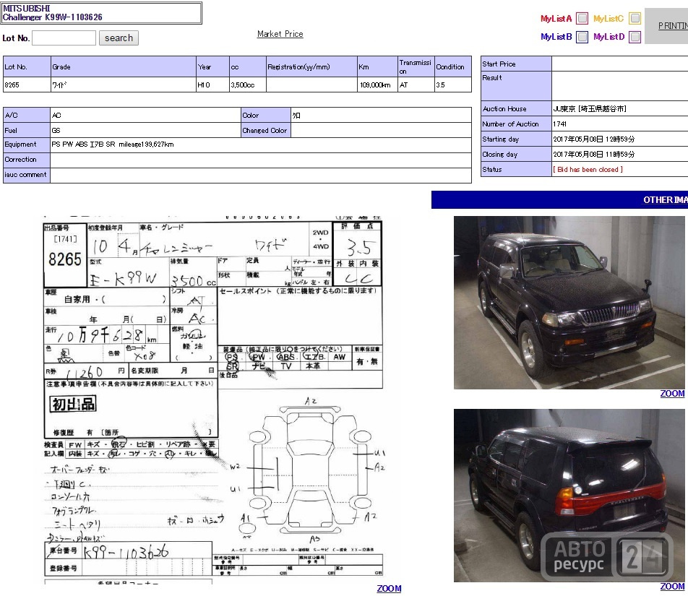688x596 pixels.
Task: Tick the MyListD checkbox
Action: [x=635, y=37]
